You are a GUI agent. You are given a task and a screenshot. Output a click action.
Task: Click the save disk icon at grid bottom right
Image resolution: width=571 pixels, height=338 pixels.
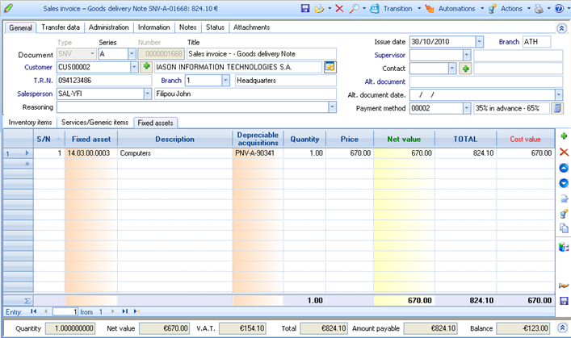pos(564,301)
